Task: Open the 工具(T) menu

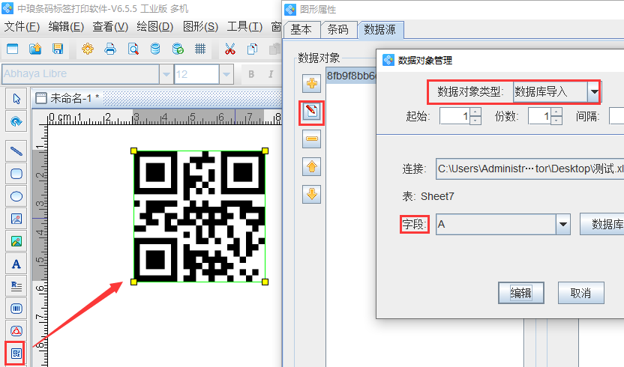Action: click(x=244, y=27)
